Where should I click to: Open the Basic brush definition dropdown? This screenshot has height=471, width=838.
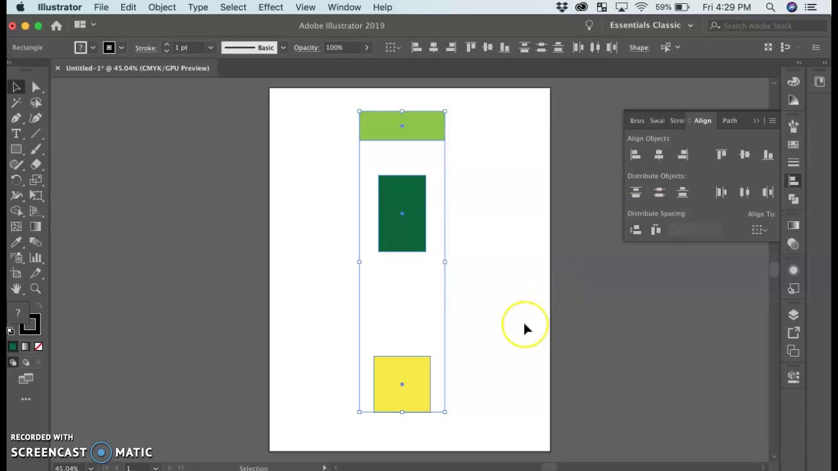[283, 48]
